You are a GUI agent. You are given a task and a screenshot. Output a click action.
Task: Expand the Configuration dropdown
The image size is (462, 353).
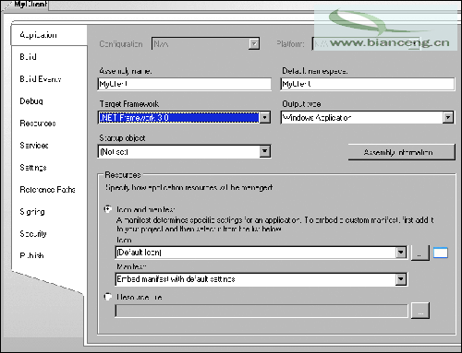[x=254, y=44]
